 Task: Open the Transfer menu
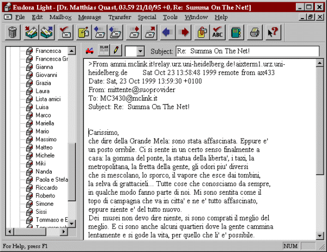[119, 17]
